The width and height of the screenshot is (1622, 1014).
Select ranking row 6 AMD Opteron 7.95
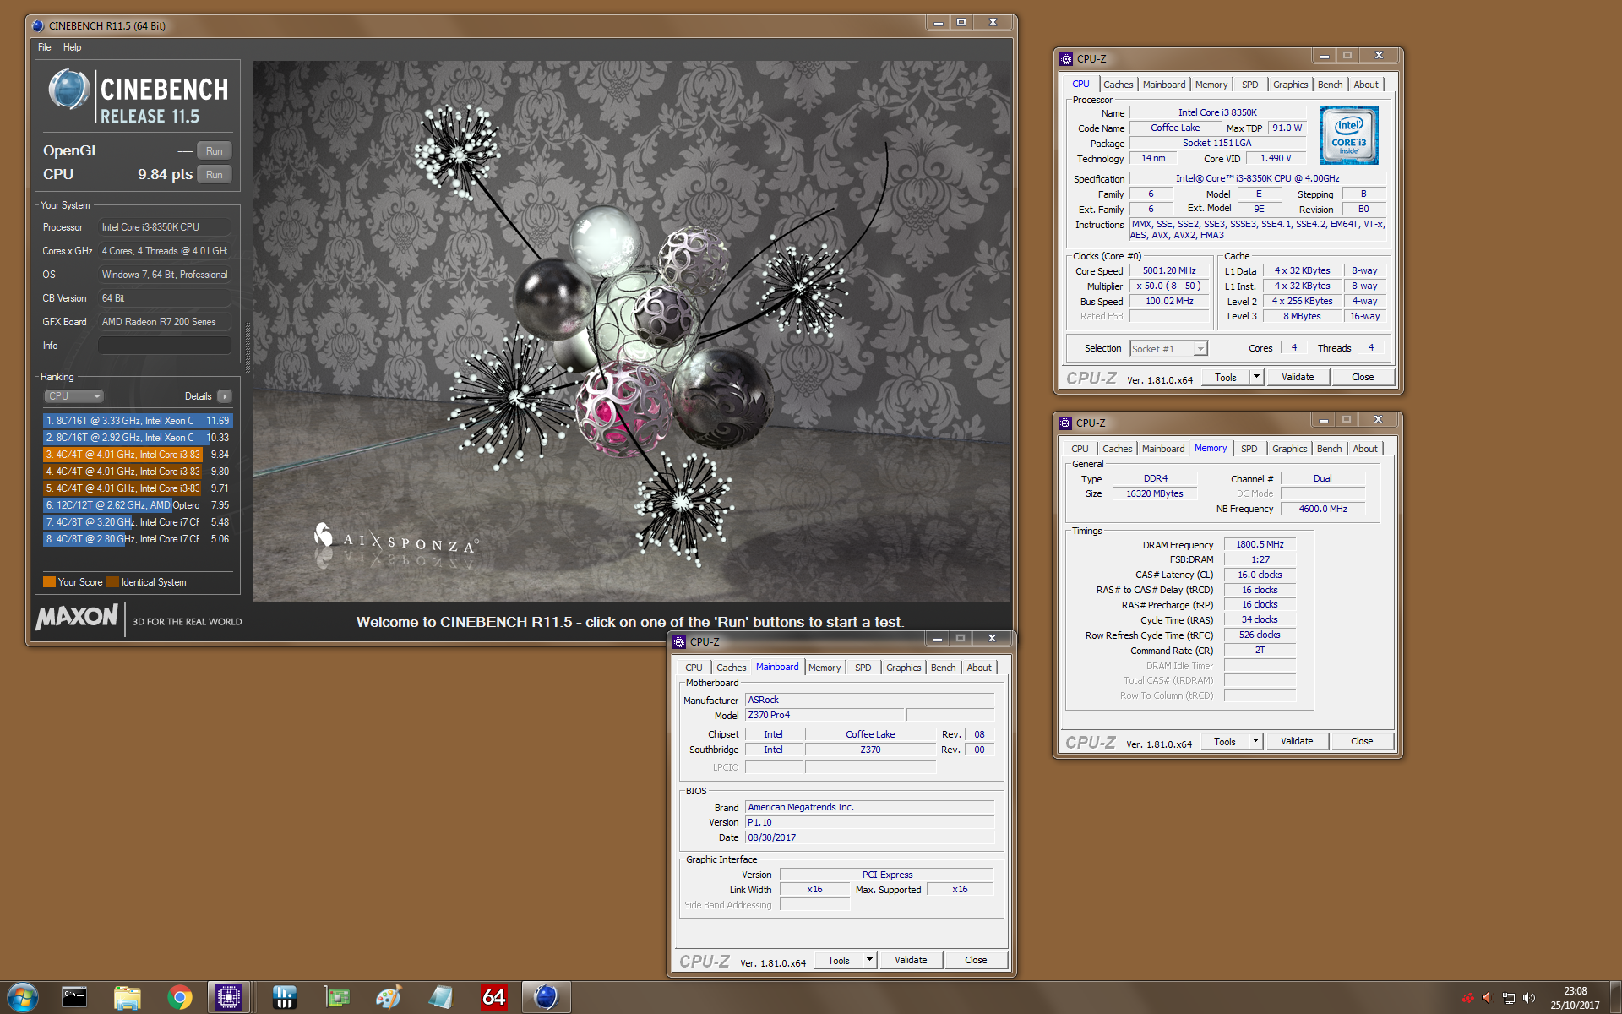138,505
